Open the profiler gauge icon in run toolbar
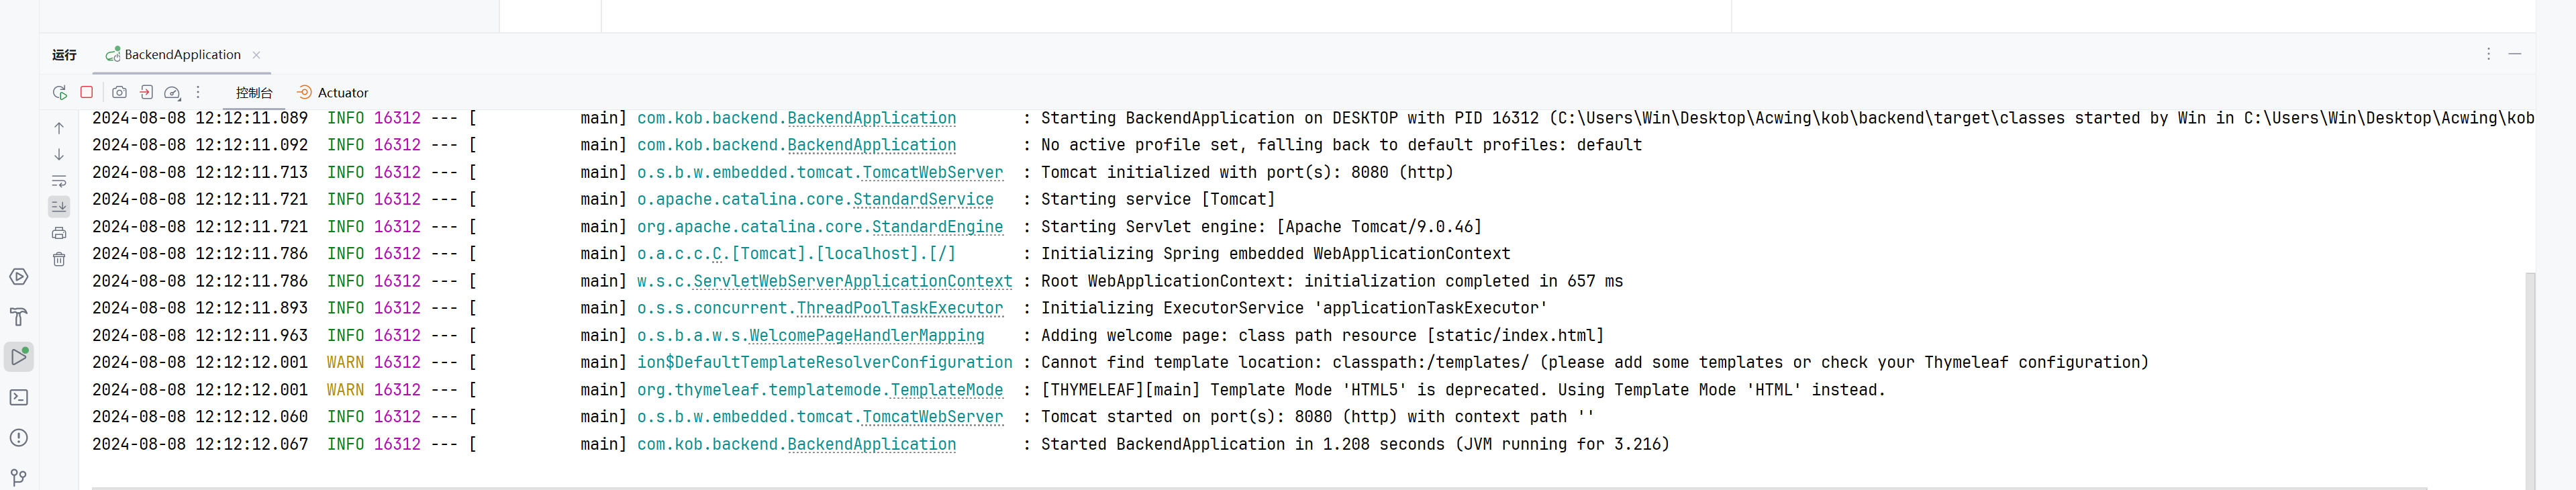Screen dimensions: 2576x490 tap(172, 92)
